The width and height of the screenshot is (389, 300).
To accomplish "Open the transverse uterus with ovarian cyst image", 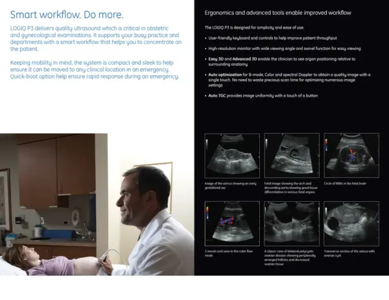I will 351,223.
